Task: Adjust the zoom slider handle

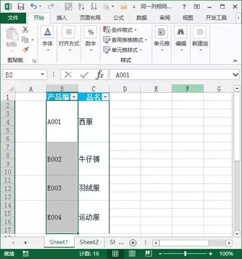Action: (x=185, y=254)
